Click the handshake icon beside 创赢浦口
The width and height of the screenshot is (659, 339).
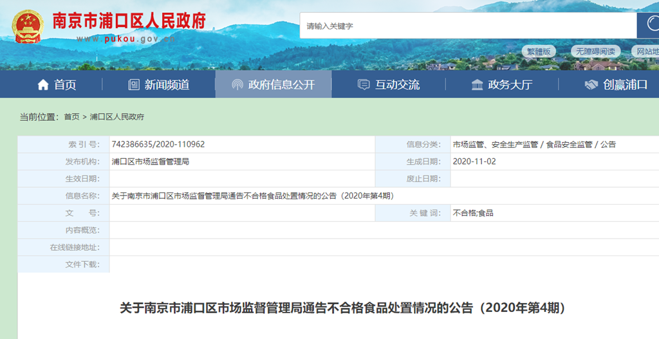point(591,85)
